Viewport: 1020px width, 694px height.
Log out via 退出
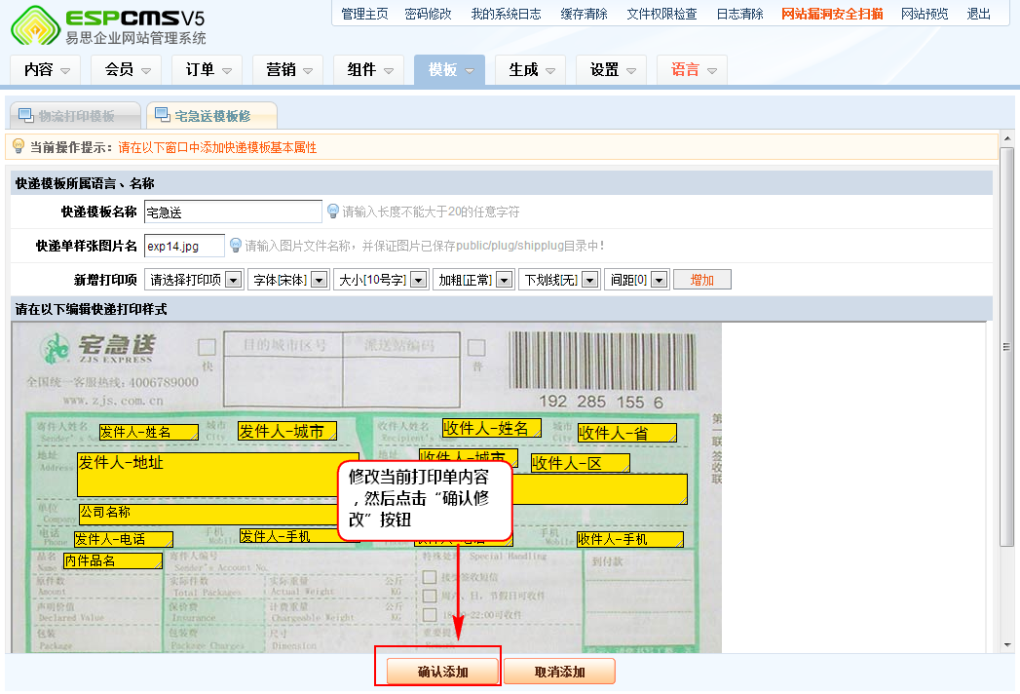click(x=978, y=14)
